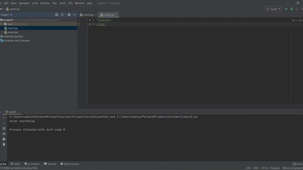Open the Event Log from status bar

[x=298, y=164]
